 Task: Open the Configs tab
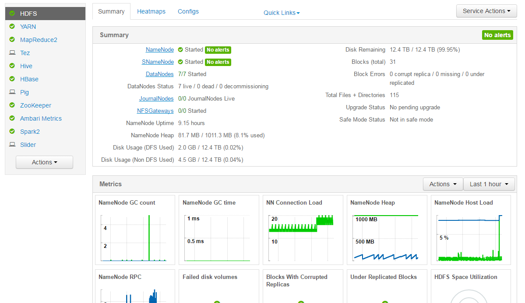(x=188, y=11)
